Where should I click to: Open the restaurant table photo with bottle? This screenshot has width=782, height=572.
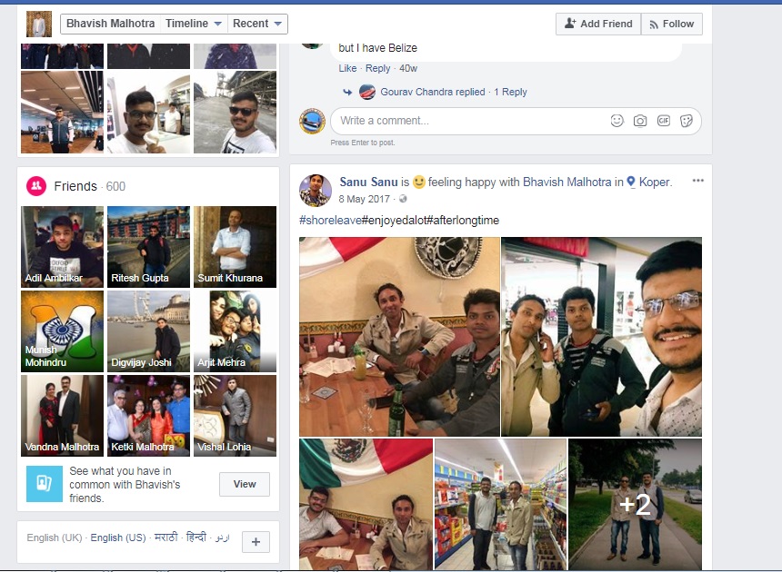coord(399,337)
